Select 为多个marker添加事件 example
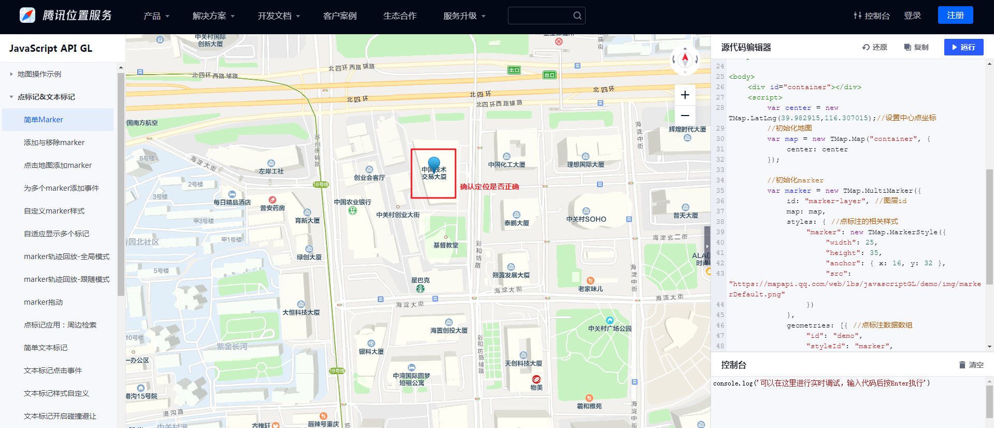This screenshot has width=994, height=428. tap(58, 188)
